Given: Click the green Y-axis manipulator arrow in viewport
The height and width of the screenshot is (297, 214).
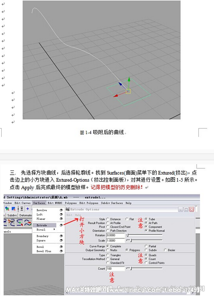Looking at the screenshot, I should click(129, 80).
